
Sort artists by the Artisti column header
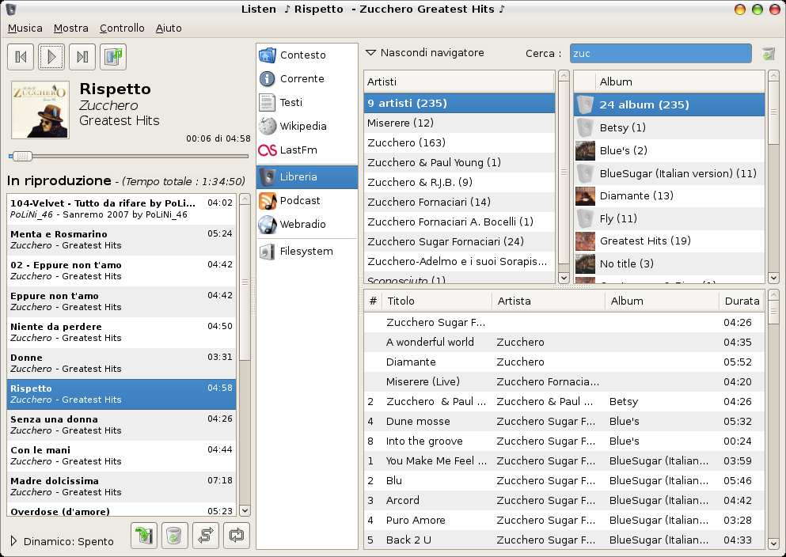459,81
